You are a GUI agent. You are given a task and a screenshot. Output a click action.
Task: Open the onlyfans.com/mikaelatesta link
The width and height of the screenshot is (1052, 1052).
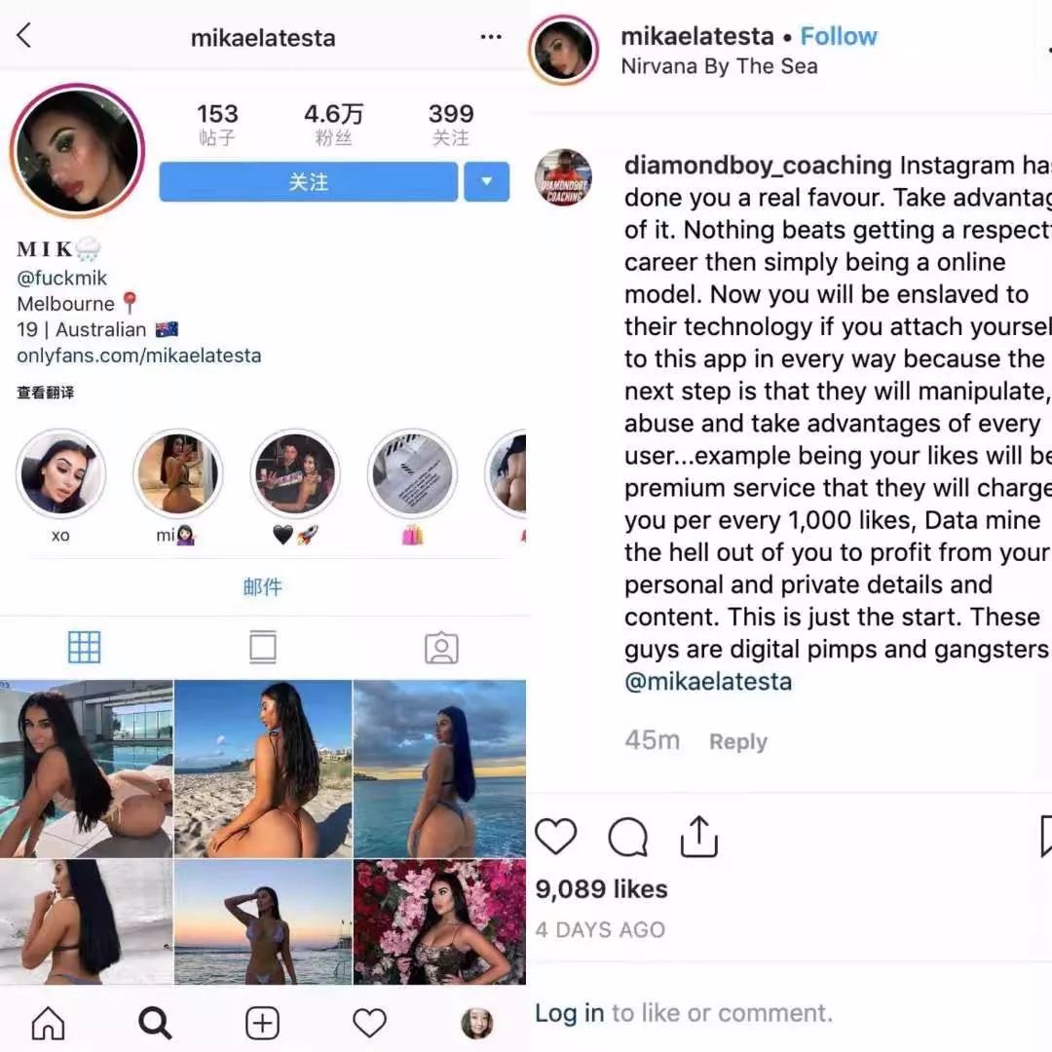tap(139, 356)
